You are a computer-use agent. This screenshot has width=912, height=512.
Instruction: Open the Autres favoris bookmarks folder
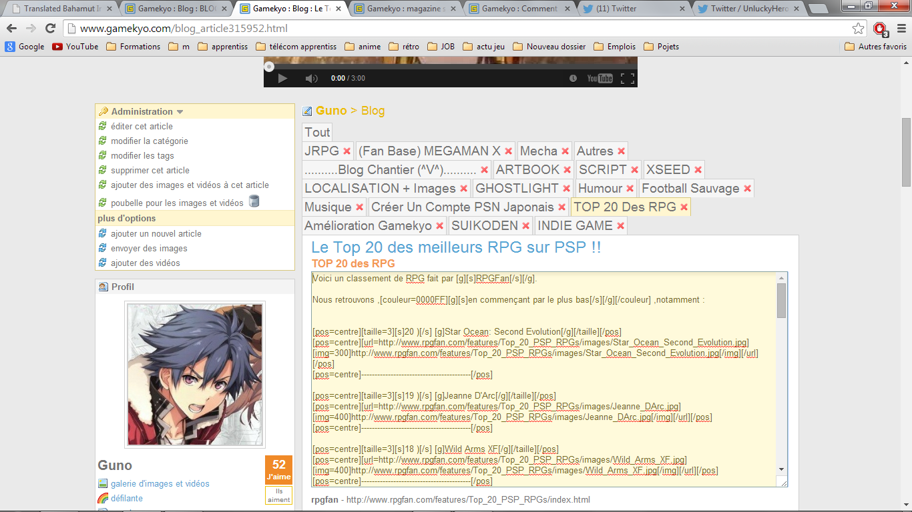pyautogui.click(x=875, y=47)
